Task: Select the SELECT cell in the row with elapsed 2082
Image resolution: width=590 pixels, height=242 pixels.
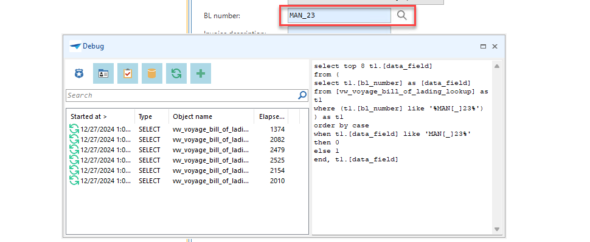Action: [x=150, y=139]
